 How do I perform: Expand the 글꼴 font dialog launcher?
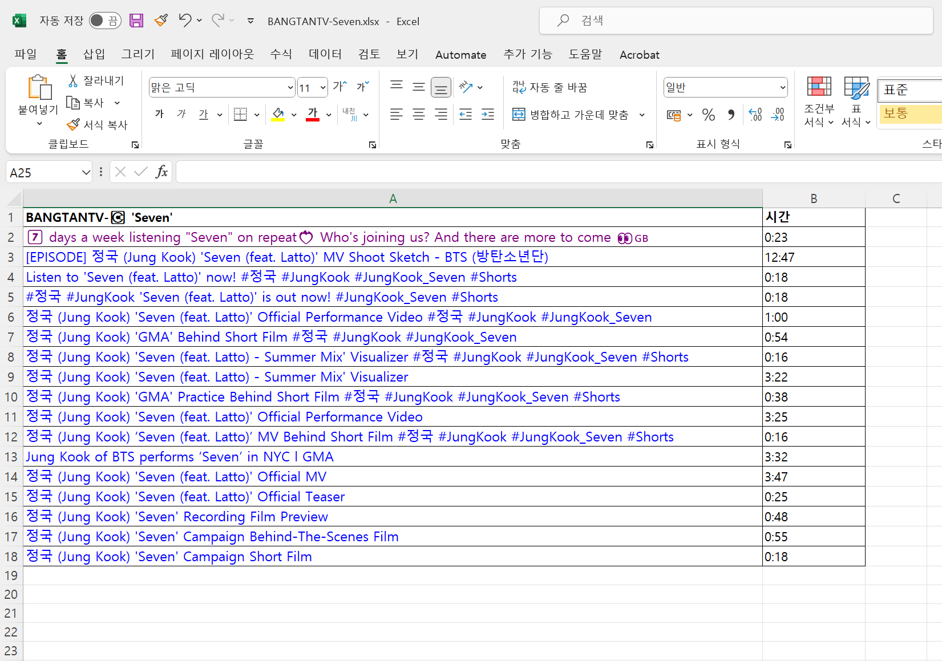373,145
